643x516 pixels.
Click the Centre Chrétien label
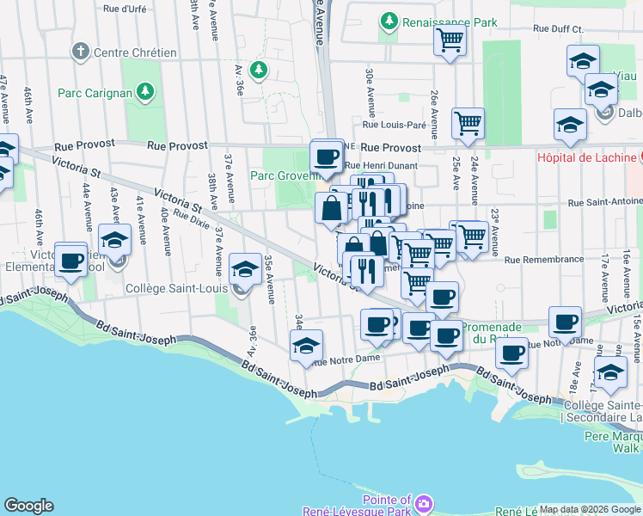click(x=135, y=52)
